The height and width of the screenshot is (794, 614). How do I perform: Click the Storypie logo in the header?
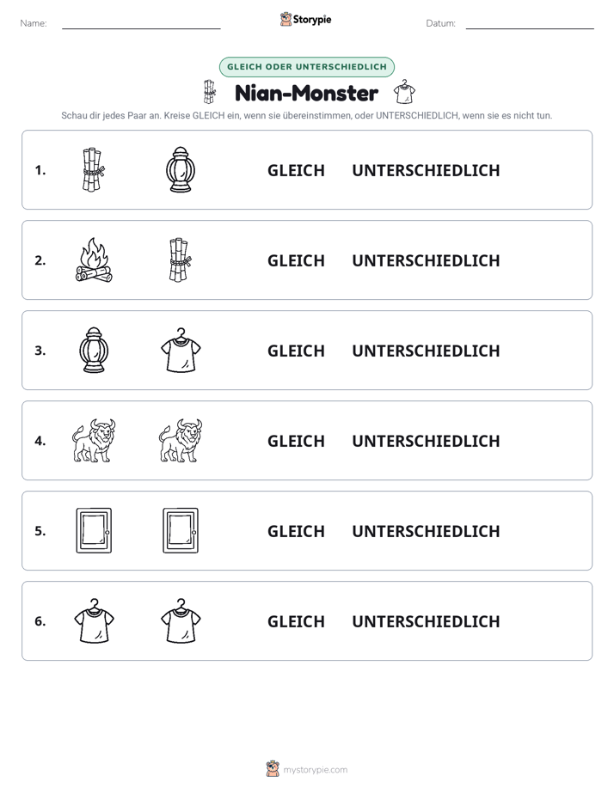(x=305, y=19)
